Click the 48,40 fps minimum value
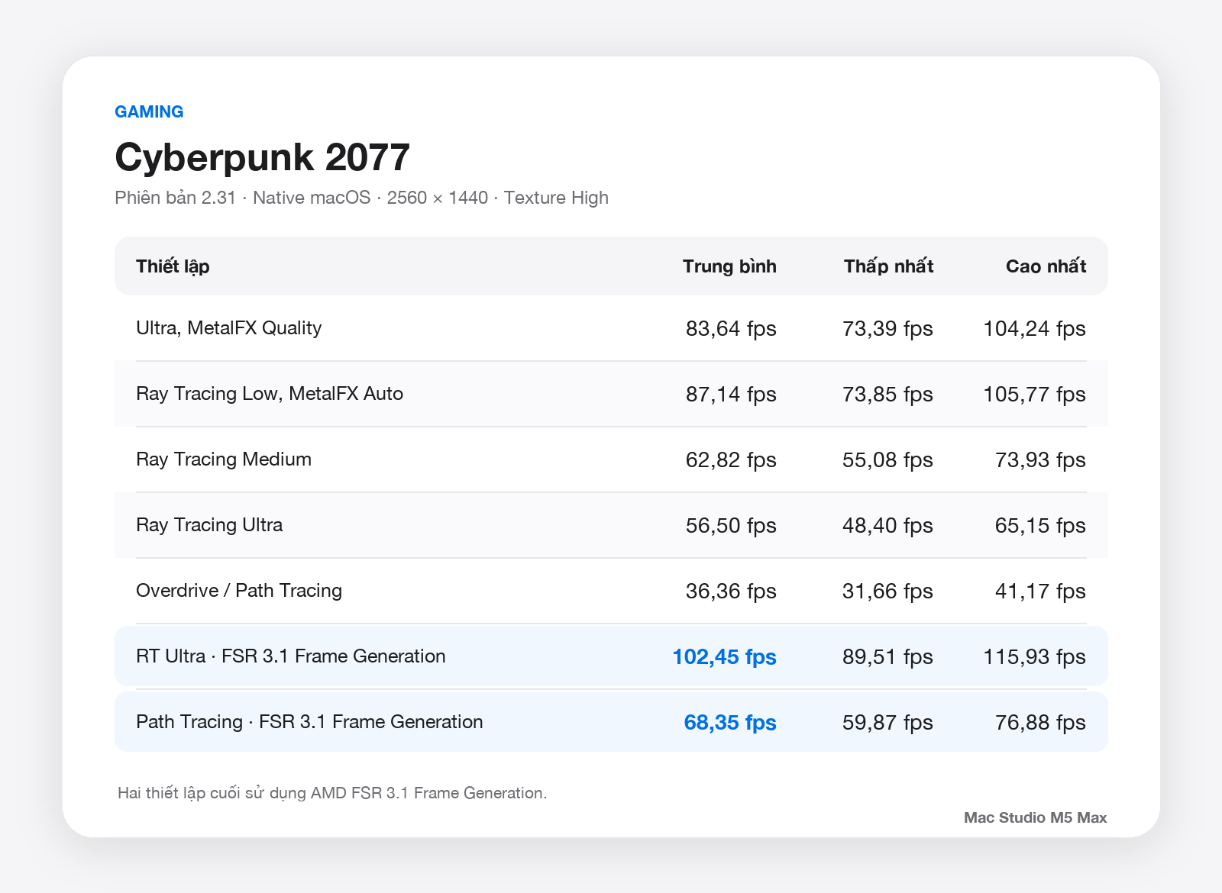Viewport: 1222px width, 893px height. [887, 525]
